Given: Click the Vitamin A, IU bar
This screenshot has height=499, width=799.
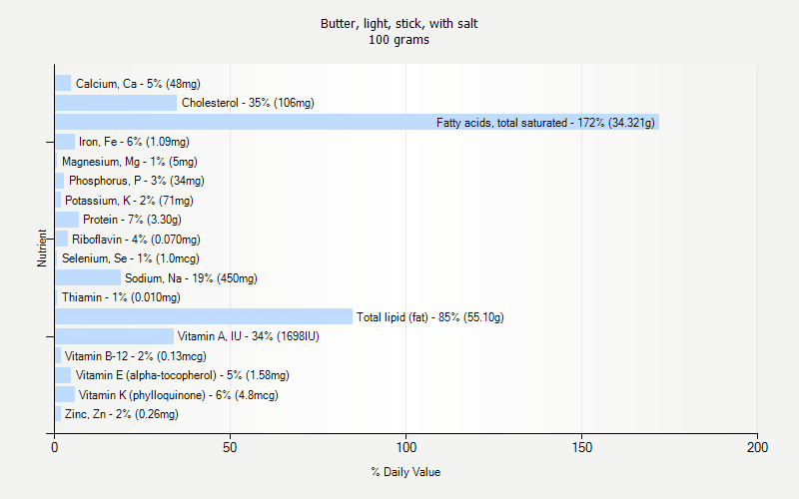Looking at the screenshot, I should point(114,336).
